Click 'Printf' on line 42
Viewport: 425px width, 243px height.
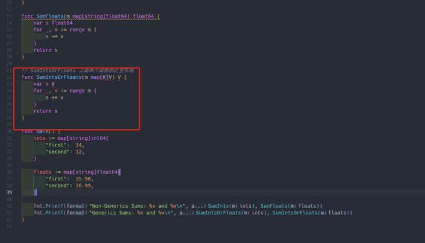[x=55, y=213]
